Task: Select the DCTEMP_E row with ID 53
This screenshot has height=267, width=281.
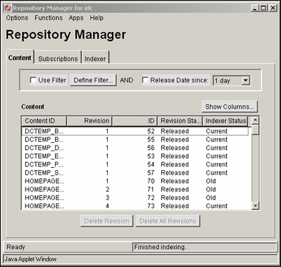Action: click(x=135, y=156)
